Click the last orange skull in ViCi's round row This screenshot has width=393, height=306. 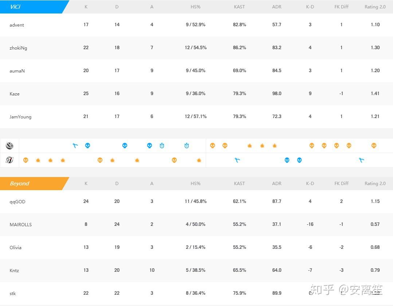point(374,146)
